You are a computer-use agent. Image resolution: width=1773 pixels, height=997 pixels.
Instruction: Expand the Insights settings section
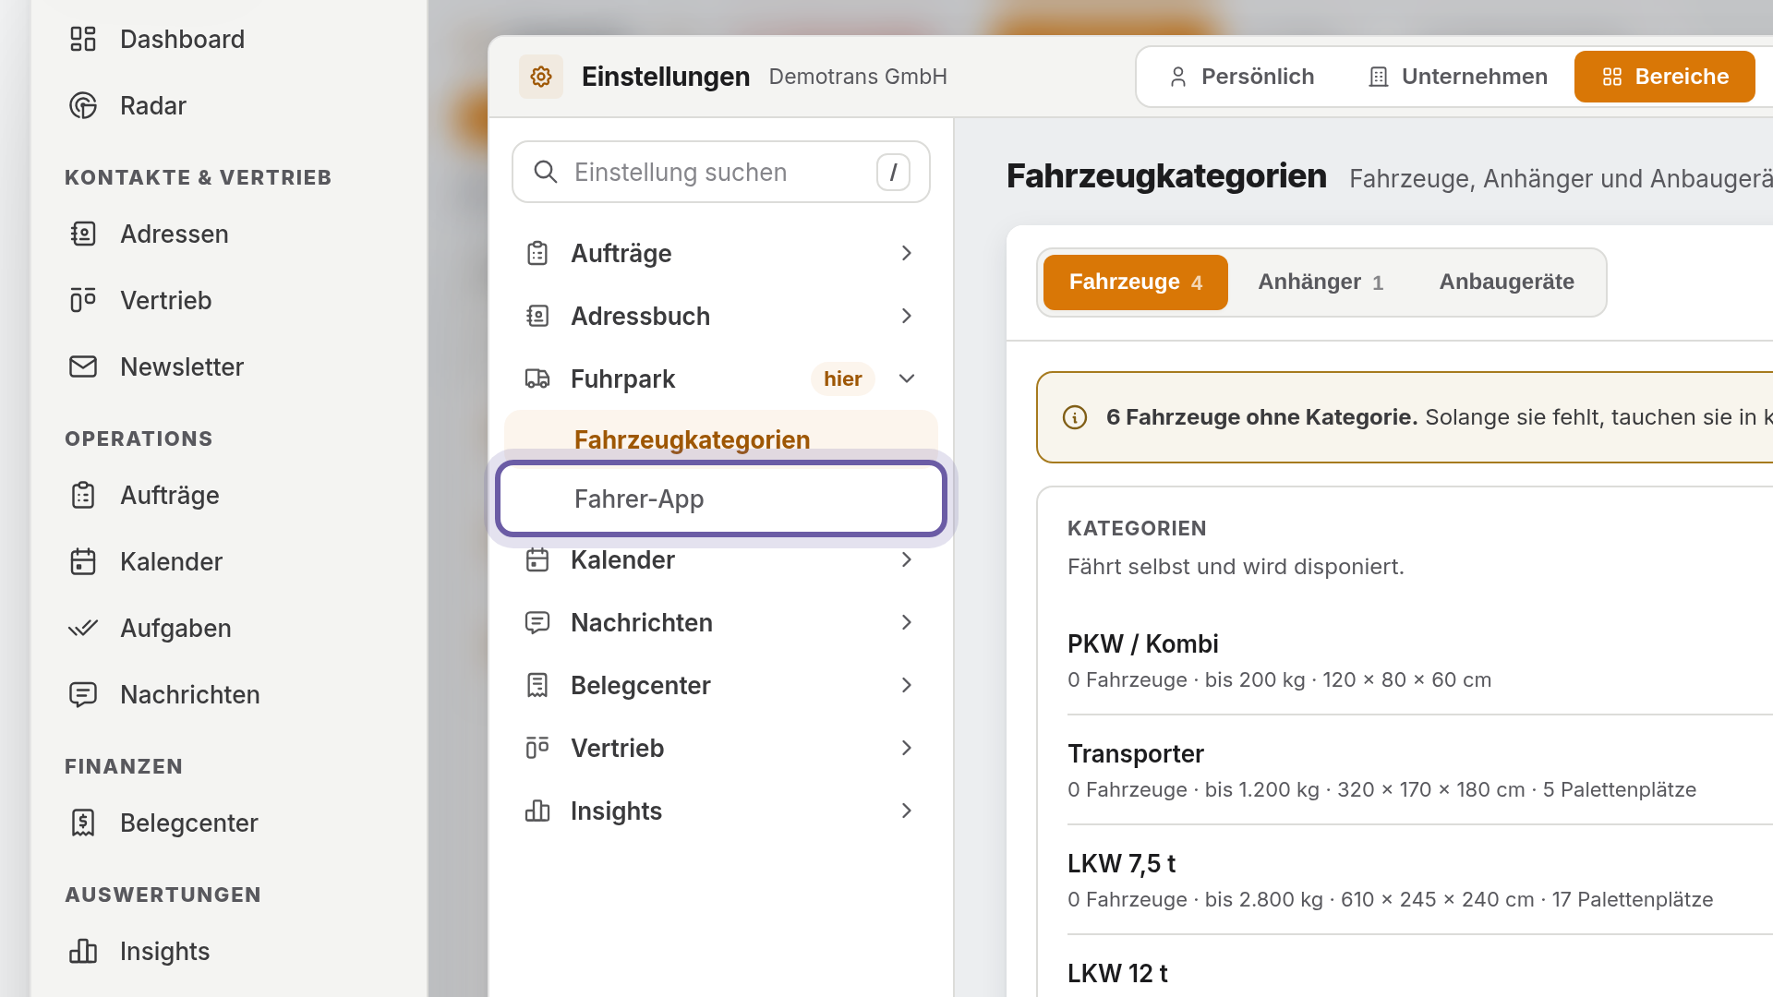[721, 811]
